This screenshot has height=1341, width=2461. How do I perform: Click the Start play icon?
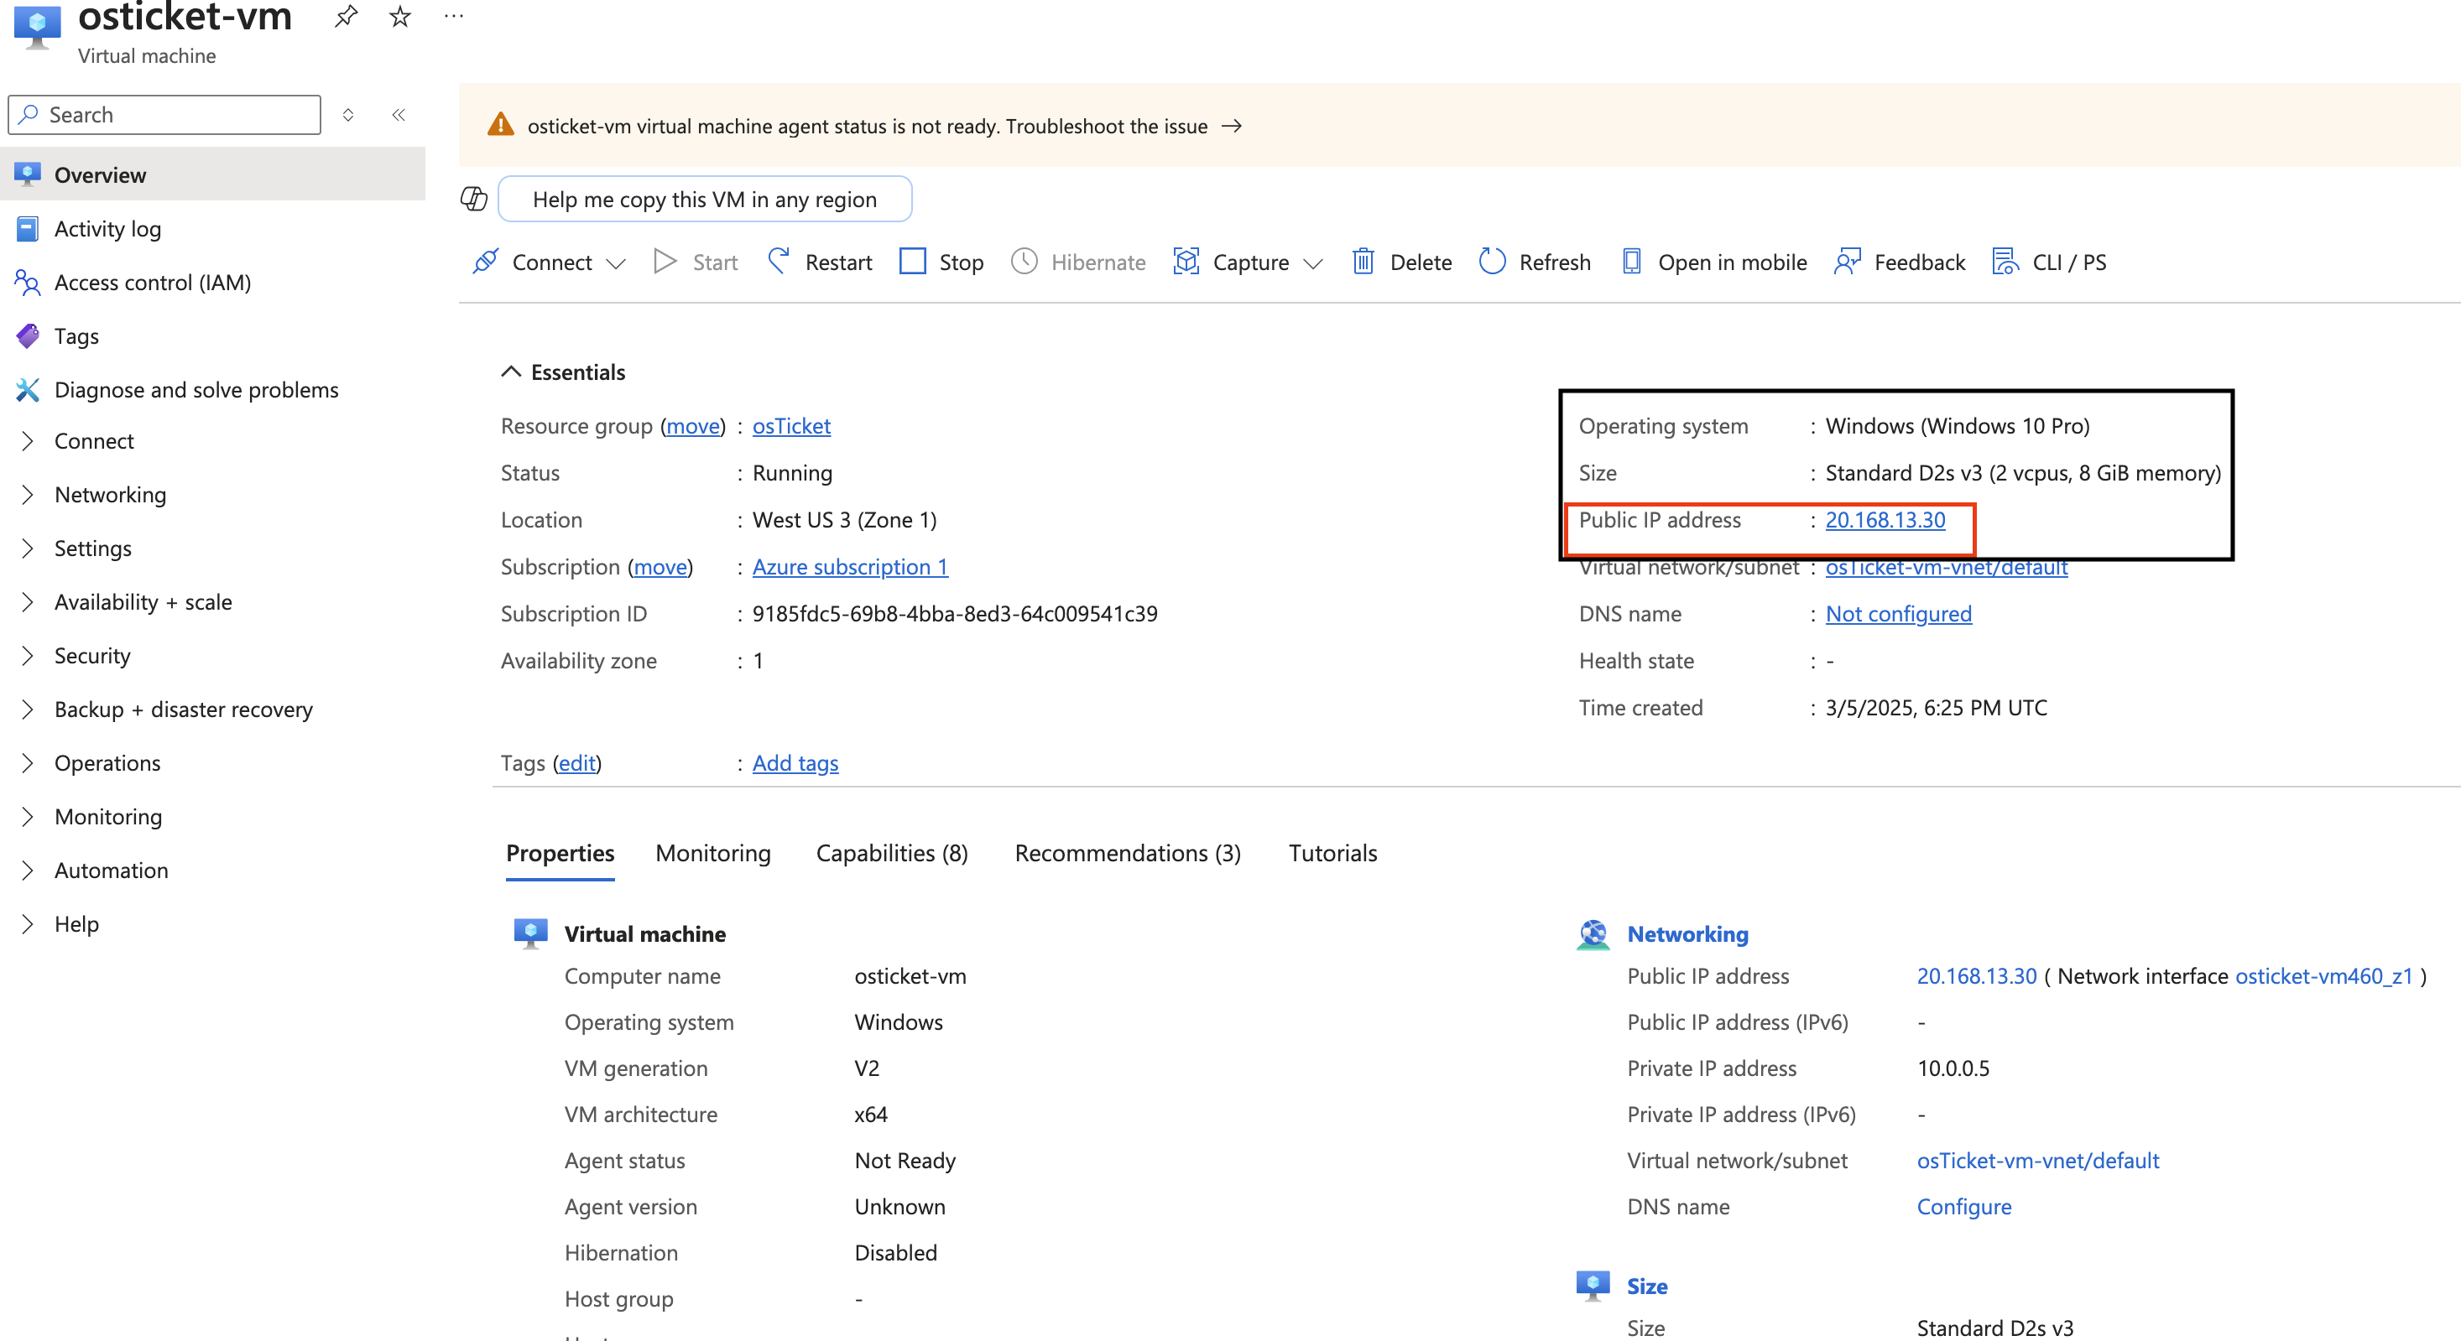tap(665, 262)
